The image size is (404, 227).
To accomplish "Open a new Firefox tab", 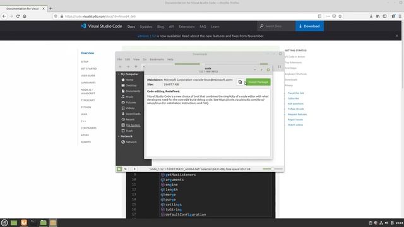I will click(50, 8).
